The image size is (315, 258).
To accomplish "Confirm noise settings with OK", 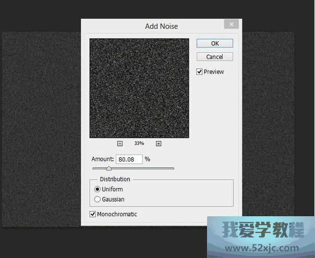I will (x=214, y=44).
